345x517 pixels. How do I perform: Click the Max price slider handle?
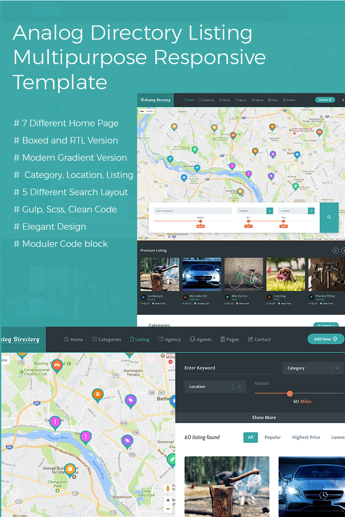(x=283, y=221)
